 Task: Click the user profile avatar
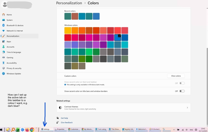click(x=5, y=5)
